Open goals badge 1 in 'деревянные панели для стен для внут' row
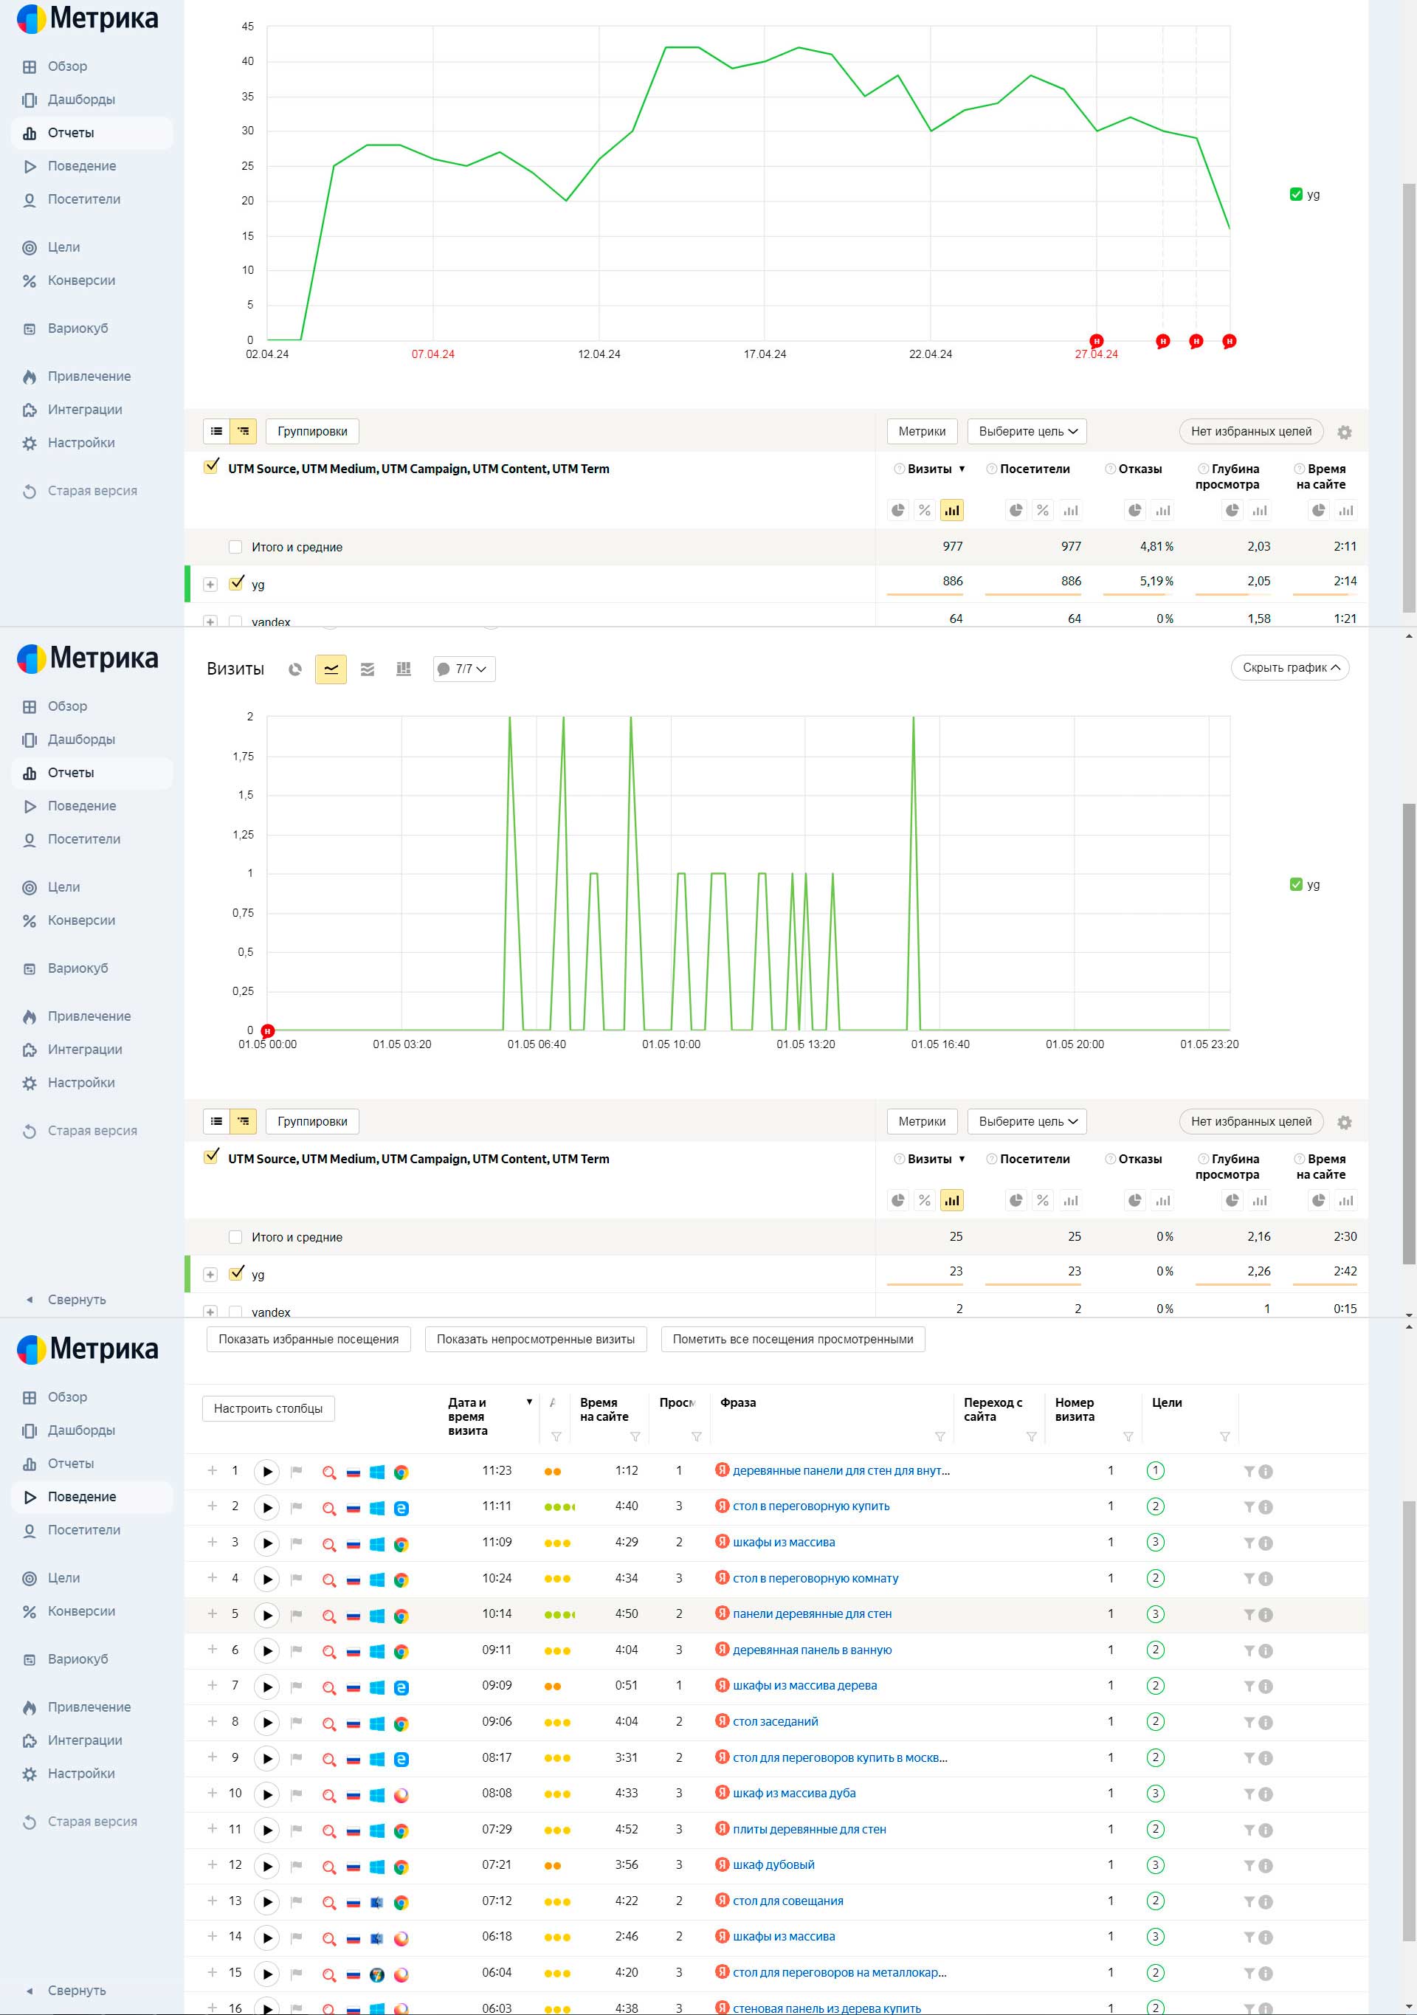The width and height of the screenshot is (1417, 2015). pos(1156,1471)
